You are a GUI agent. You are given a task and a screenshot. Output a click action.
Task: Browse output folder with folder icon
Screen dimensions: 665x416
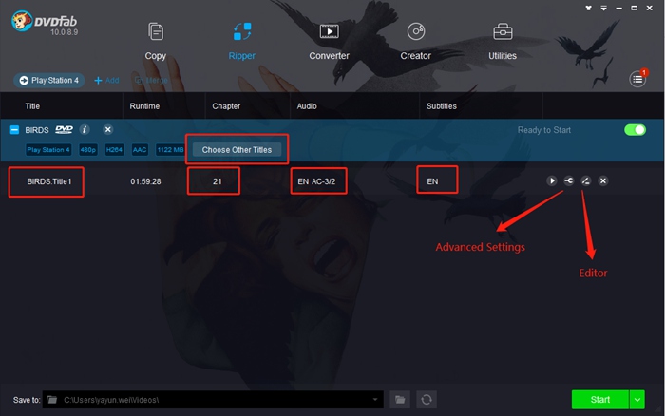[x=400, y=400]
